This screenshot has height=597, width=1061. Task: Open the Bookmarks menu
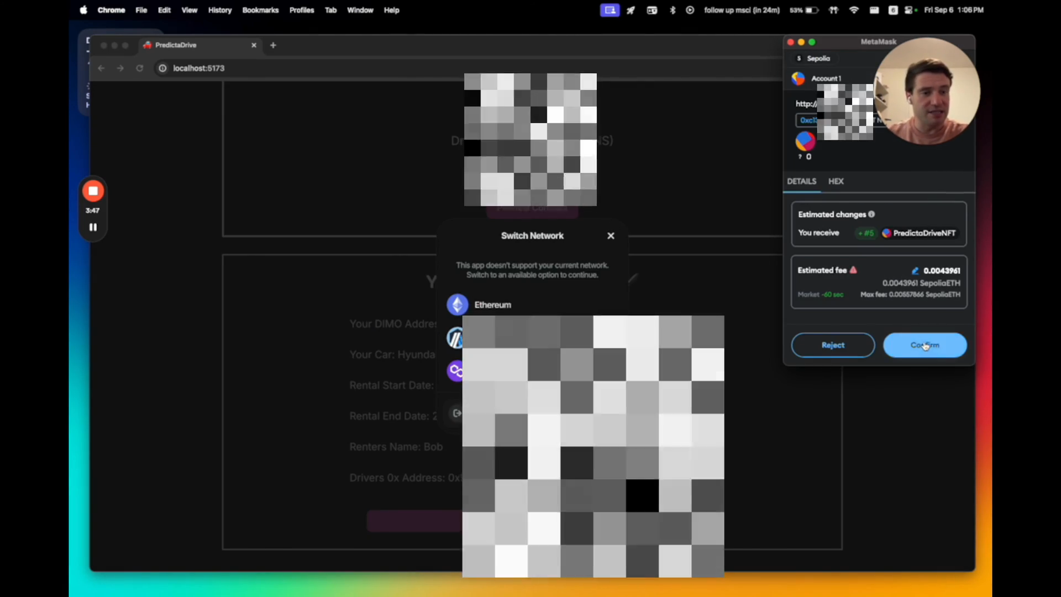click(x=260, y=10)
